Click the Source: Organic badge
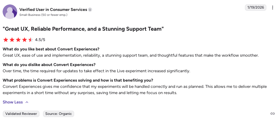Viewport: 276px width, 118px height. (x=59, y=114)
